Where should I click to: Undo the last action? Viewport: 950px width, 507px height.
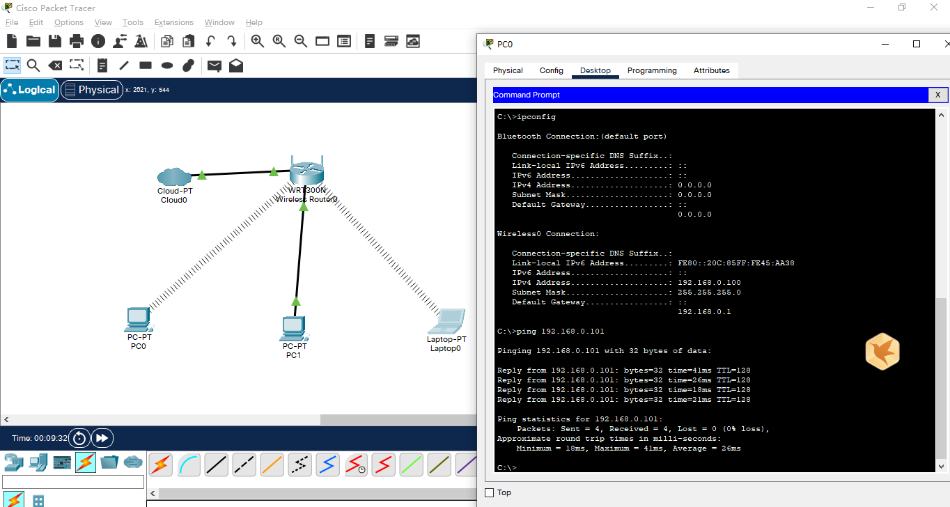210,41
